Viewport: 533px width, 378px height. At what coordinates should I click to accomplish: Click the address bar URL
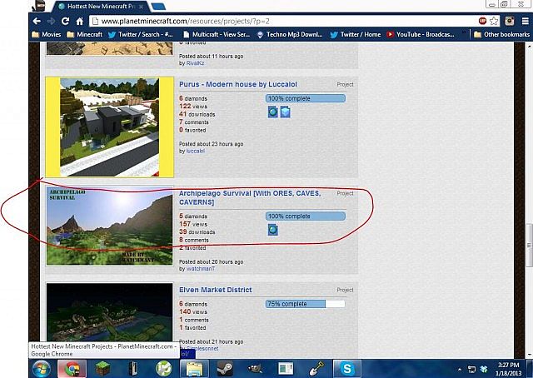click(185, 22)
